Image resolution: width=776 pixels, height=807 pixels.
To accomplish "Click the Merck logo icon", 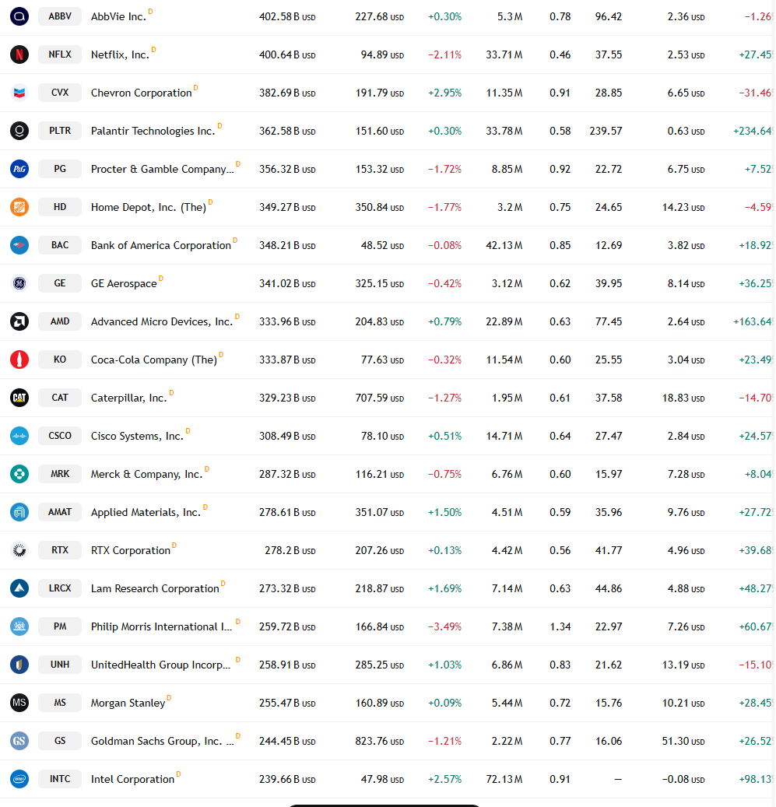I will coord(19,473).
